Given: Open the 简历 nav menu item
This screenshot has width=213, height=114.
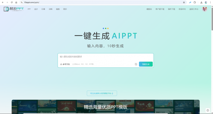Looking at the screenshot, I should 65,9.
